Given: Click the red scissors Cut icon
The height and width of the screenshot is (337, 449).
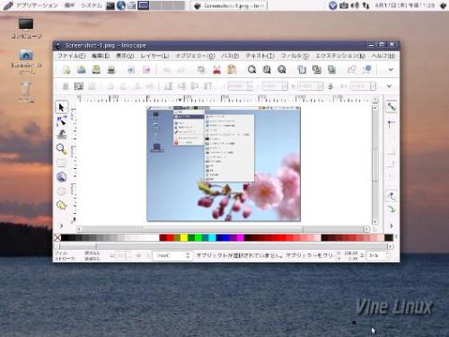Looking at the screenshot, I should [216, 70].
